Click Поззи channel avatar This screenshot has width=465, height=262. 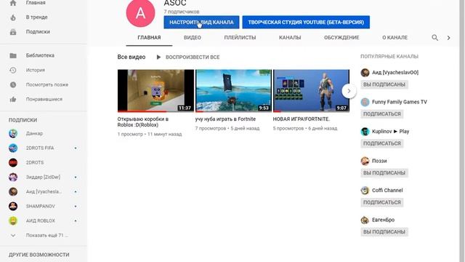click(x=365, y=161)
